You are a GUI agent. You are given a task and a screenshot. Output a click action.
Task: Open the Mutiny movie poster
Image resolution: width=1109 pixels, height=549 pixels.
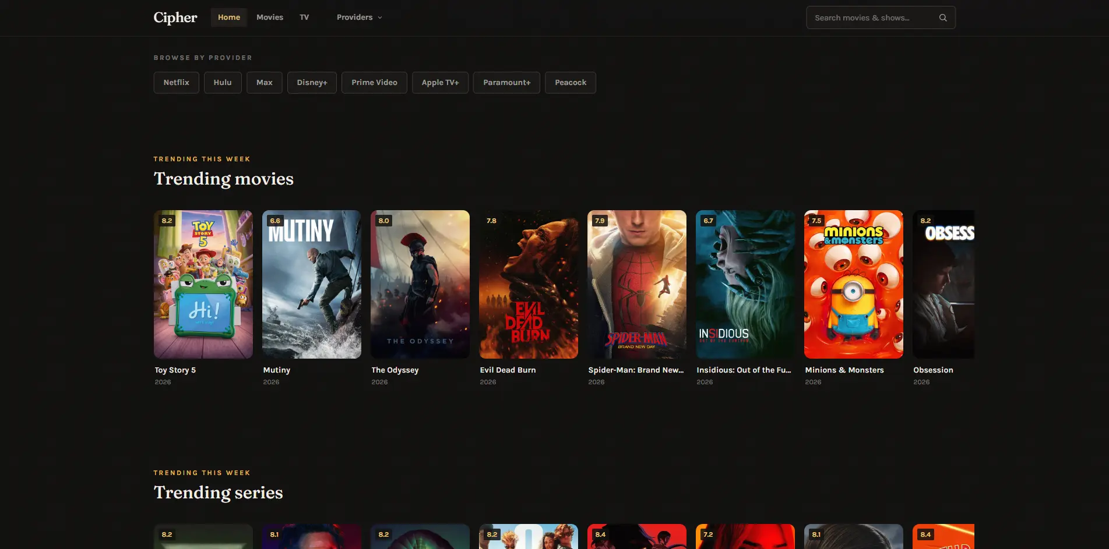click(x=312, y=284)
